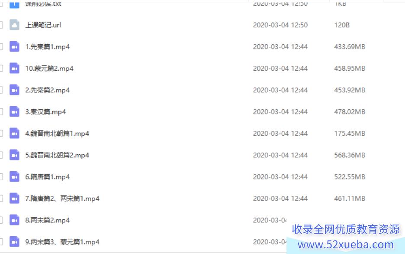Open the file named 1.先秦篇1.mp4
This screenshot has height=254, width=405.
[47, 47]
